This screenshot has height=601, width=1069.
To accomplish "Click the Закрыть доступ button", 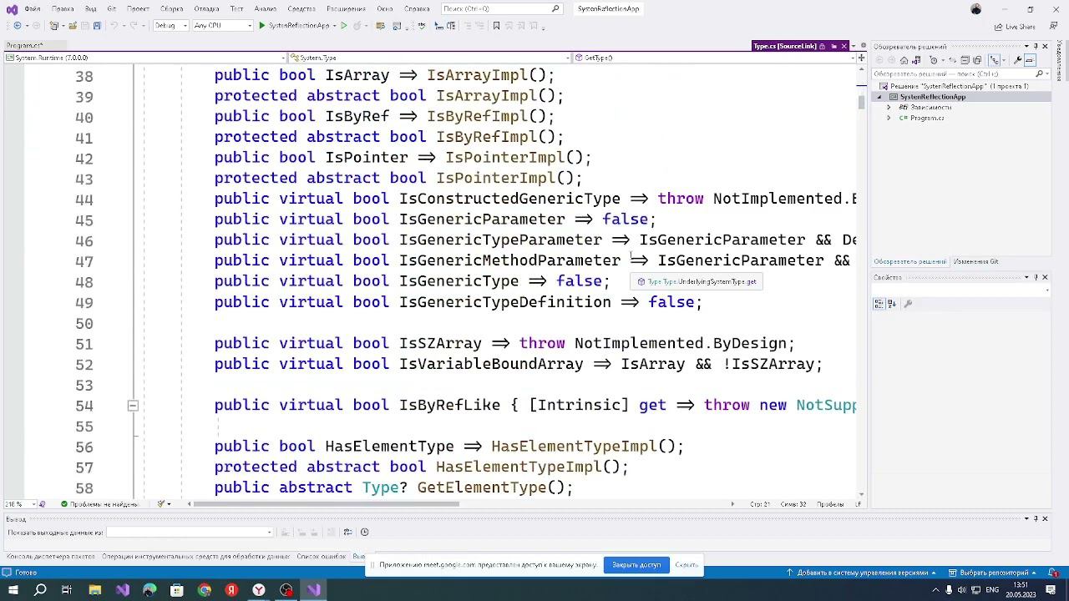I will tap(636, 565).
